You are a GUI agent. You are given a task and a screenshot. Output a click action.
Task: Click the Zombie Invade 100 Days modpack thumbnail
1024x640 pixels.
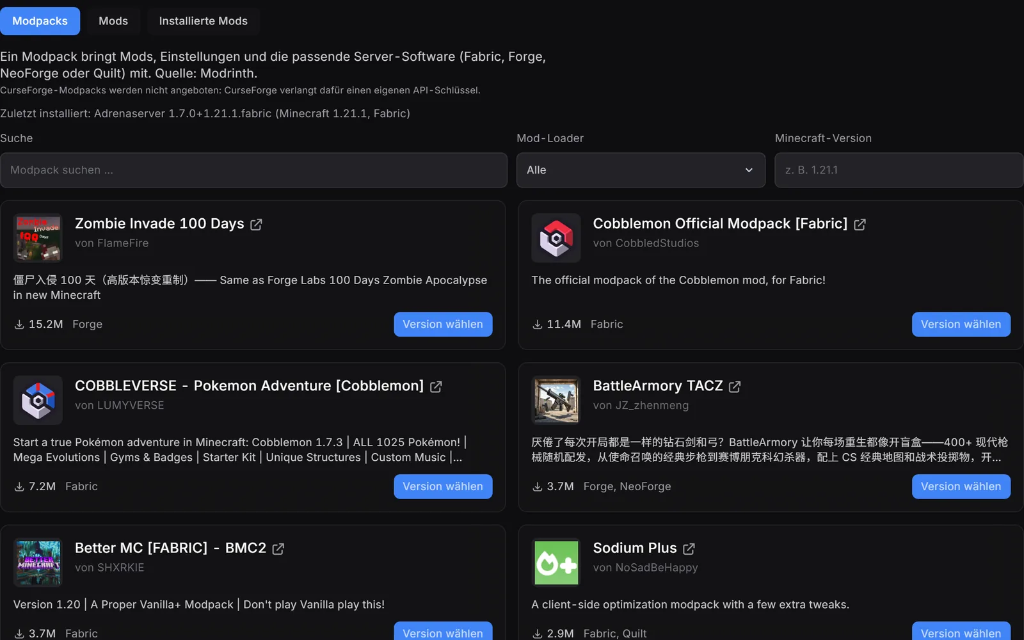coord(38,238)
